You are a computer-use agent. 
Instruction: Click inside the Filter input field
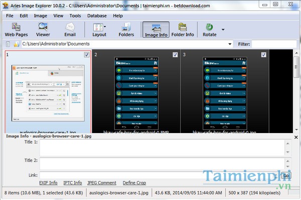[x=274, y=44]
